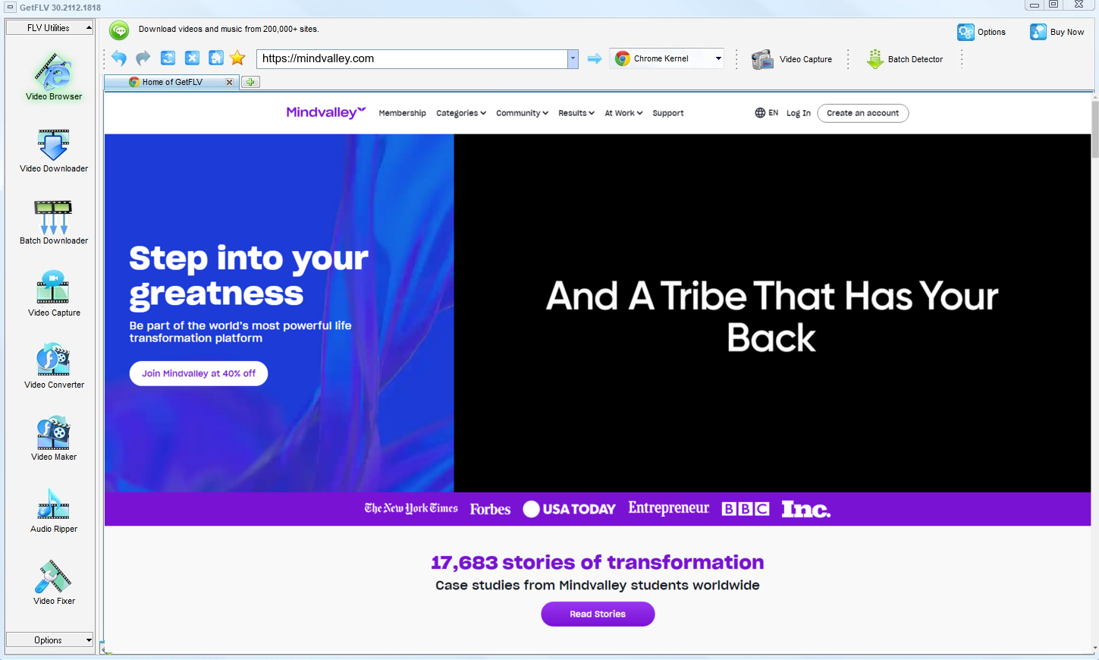Go back with the blue back arrow
This screenshot has width=1099, height=660.
119,58
